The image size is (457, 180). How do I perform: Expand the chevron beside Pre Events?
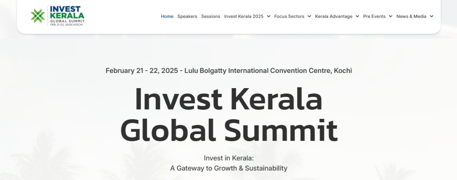pyautogui.click(x=390, y=16)
